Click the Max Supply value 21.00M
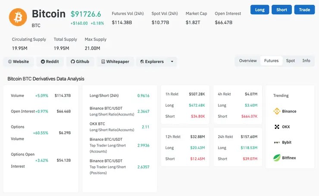Image resolution: width=319 pixels, height=196 pixels. (x=92, y=48)
